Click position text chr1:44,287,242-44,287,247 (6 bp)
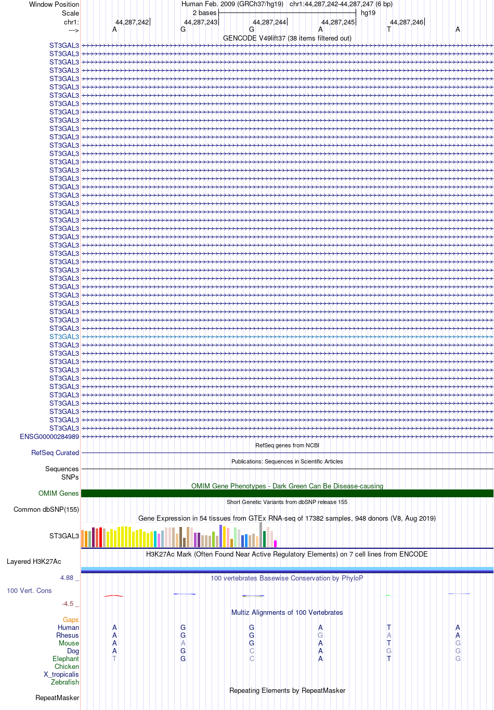The width and height of the screenshot is (494, 710). (x=341, y=4)
